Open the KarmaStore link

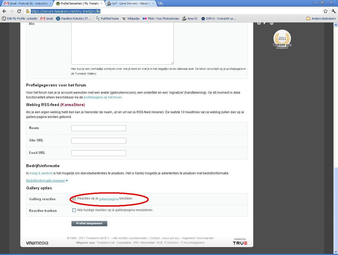pyautogui.click(x=73, y=105)
